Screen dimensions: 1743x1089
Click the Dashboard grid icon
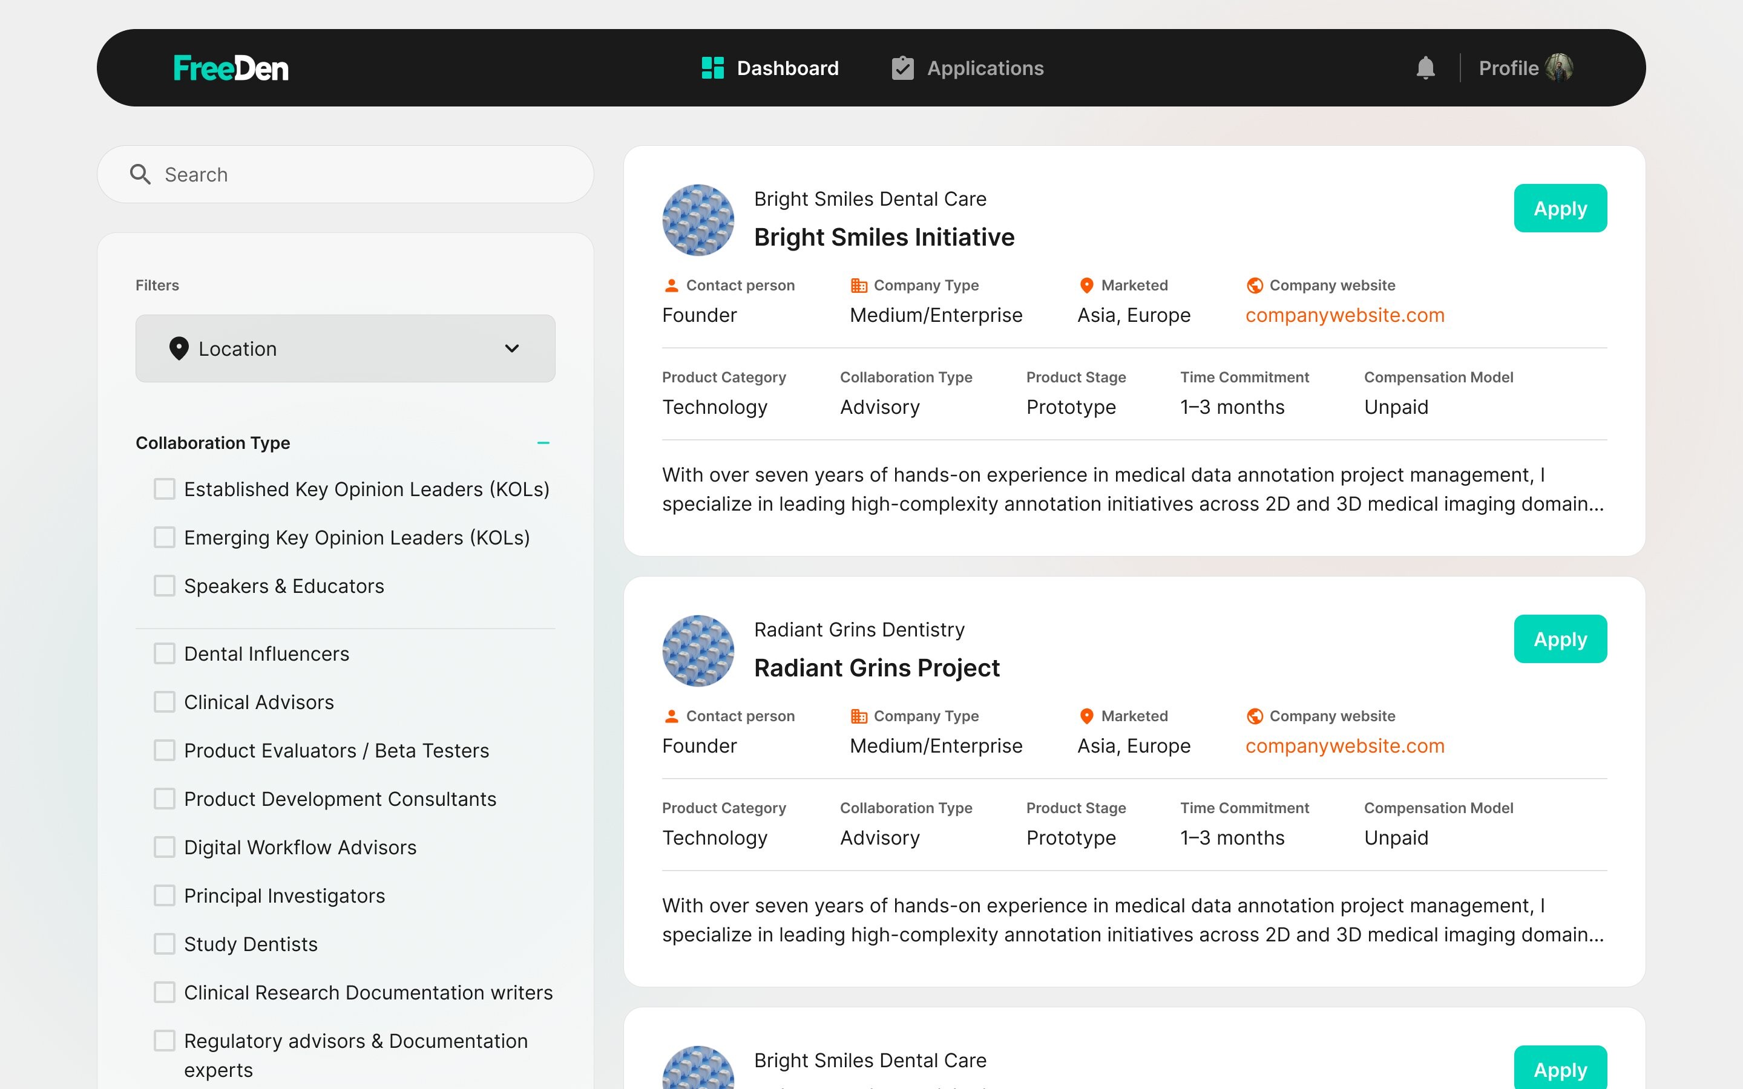tap(712, 68)
